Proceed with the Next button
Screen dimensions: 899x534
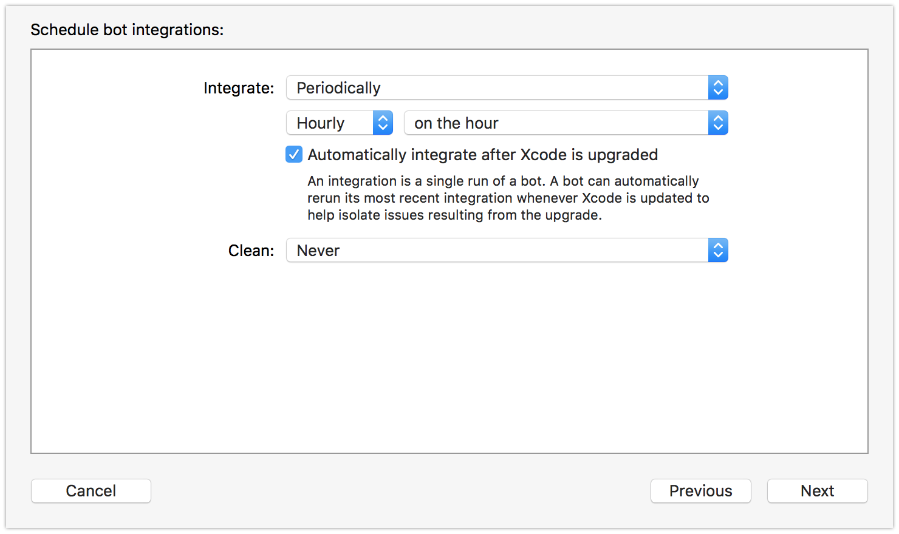coord(817,491)
